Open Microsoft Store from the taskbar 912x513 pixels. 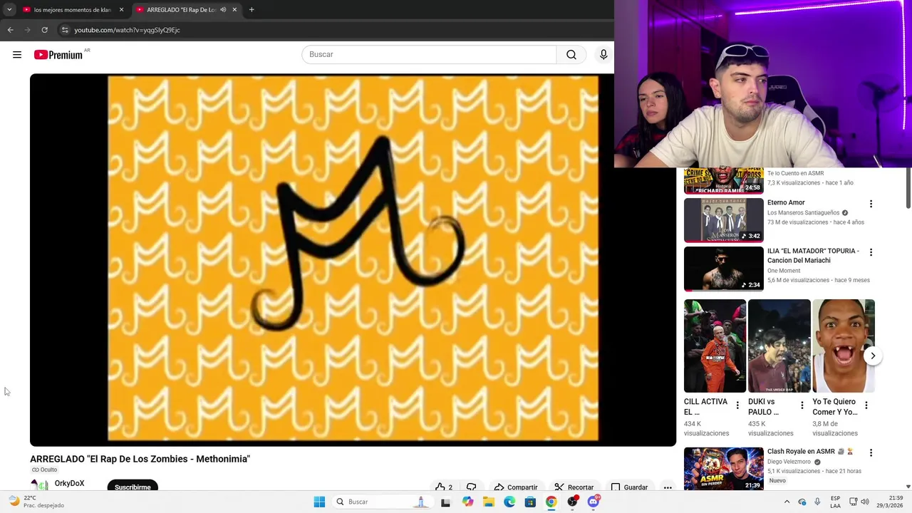point(530,502)
